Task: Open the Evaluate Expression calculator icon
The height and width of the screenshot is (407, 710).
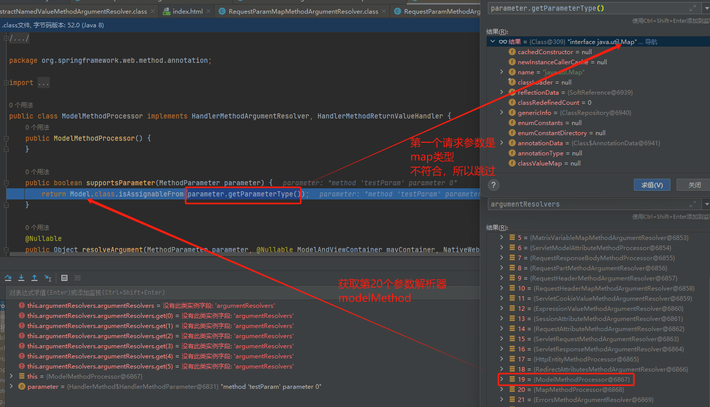Action: pyautogui.click(x=64, y=278)
